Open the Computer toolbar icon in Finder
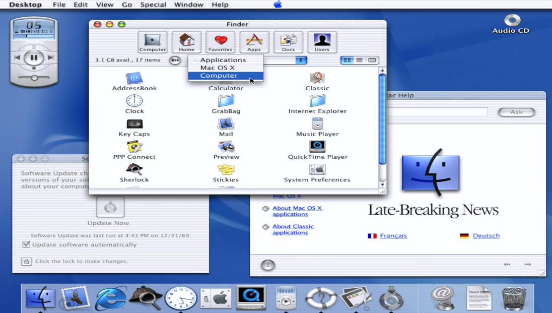552x313 pixels. pos(152,42)
